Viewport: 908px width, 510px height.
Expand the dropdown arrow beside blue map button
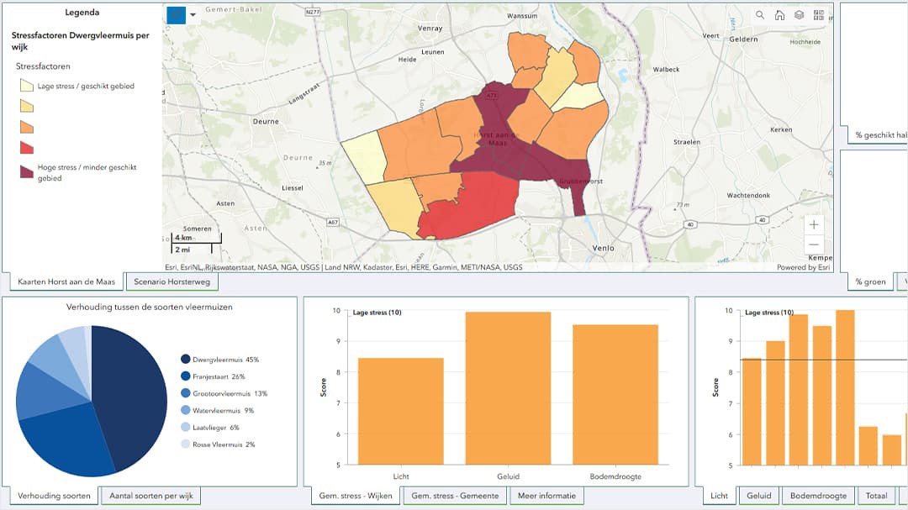(193, 15)
